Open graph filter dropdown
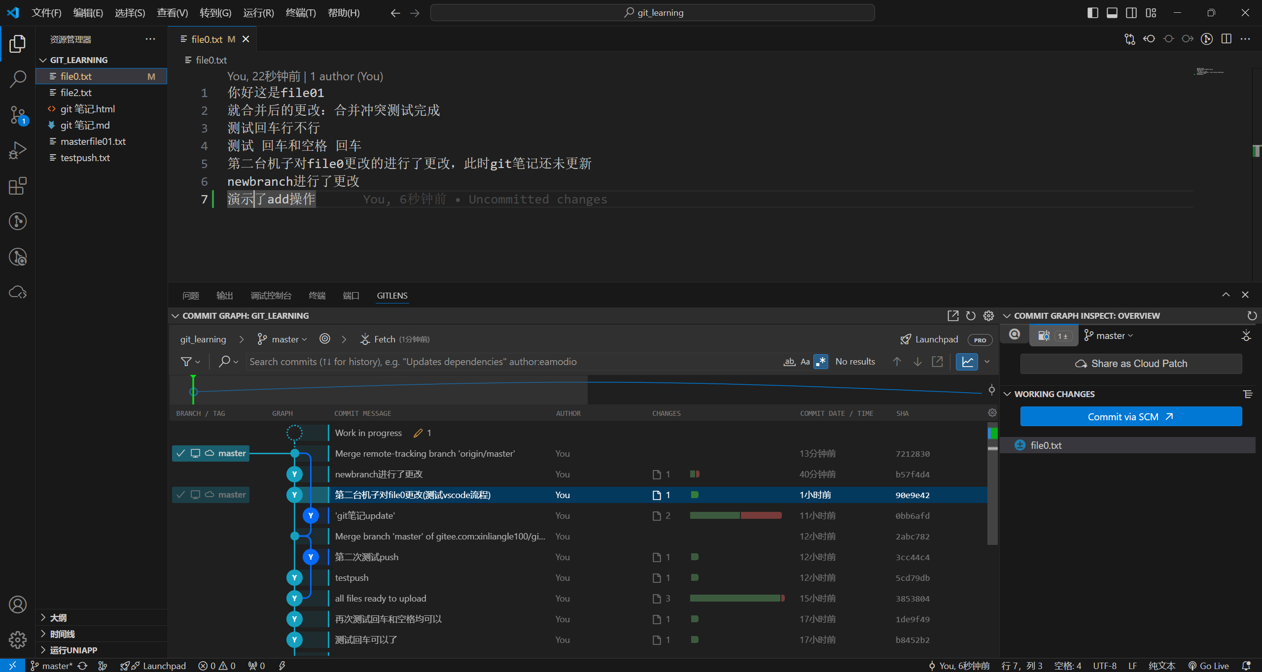 click(x=190, y=362)
